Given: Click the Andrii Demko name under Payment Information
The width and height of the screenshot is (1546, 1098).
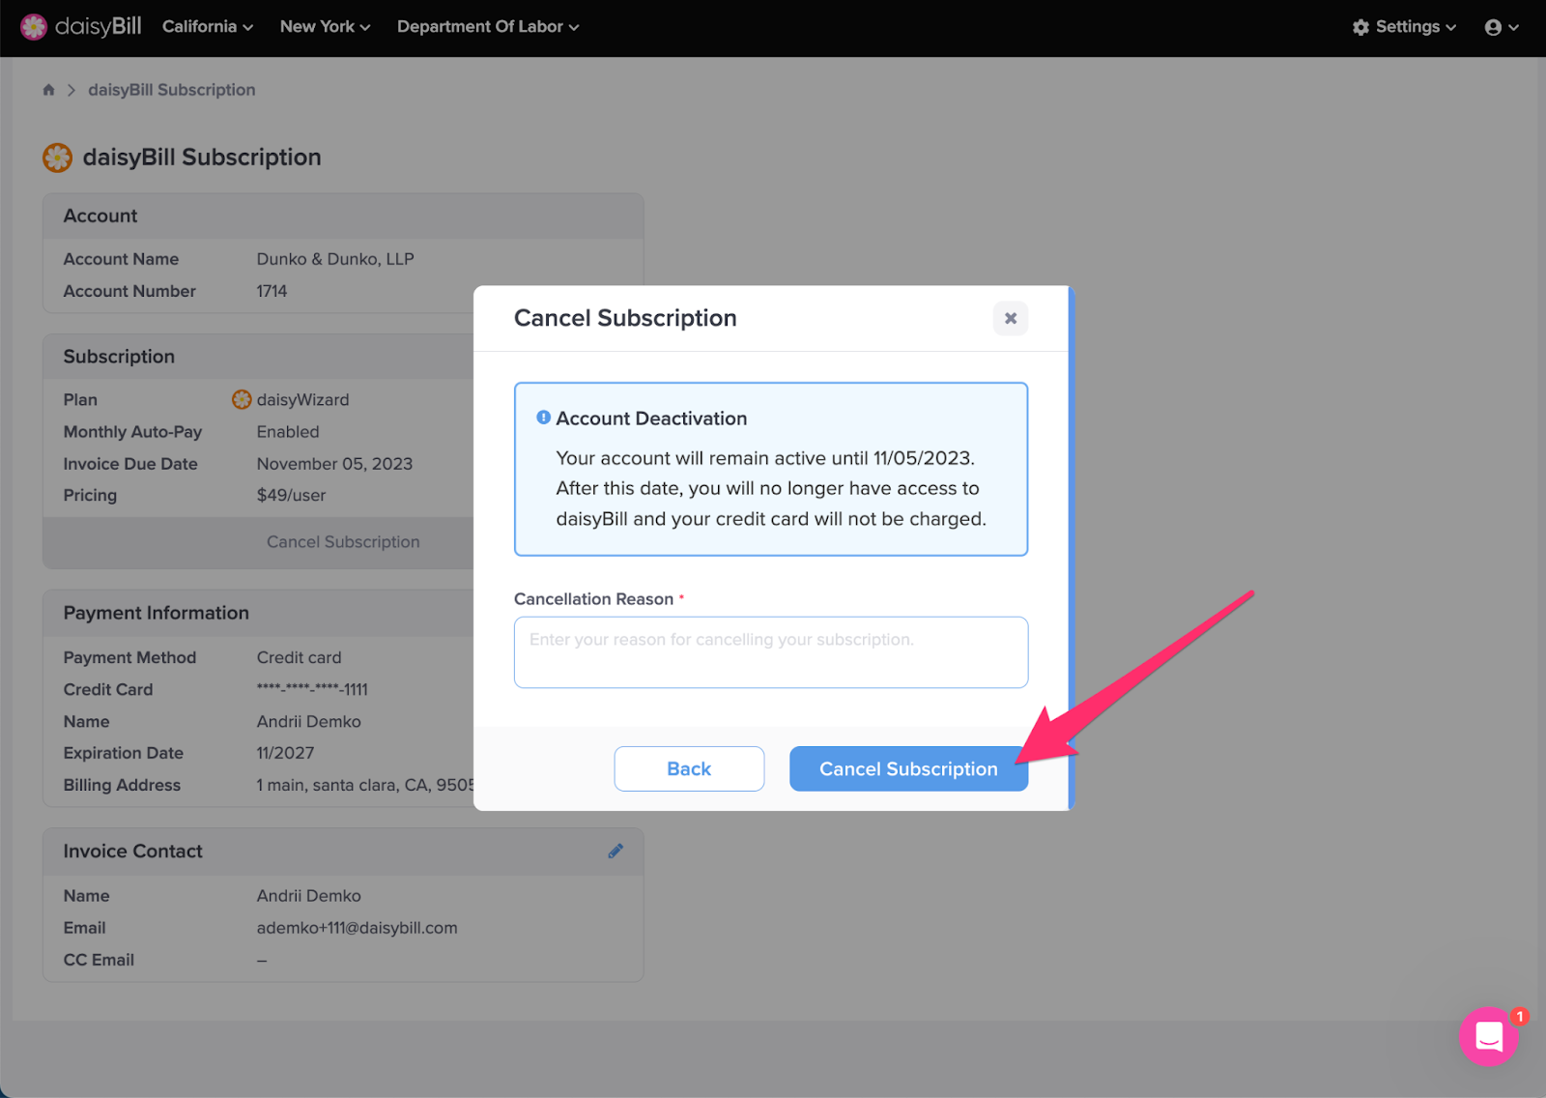Looking at the screenshot, I should click(x=309, y=722).
